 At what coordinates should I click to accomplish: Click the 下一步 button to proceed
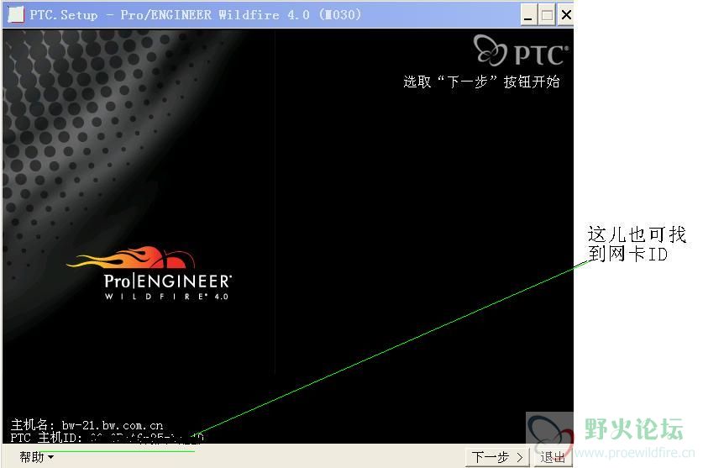click(x=496, y=457)
